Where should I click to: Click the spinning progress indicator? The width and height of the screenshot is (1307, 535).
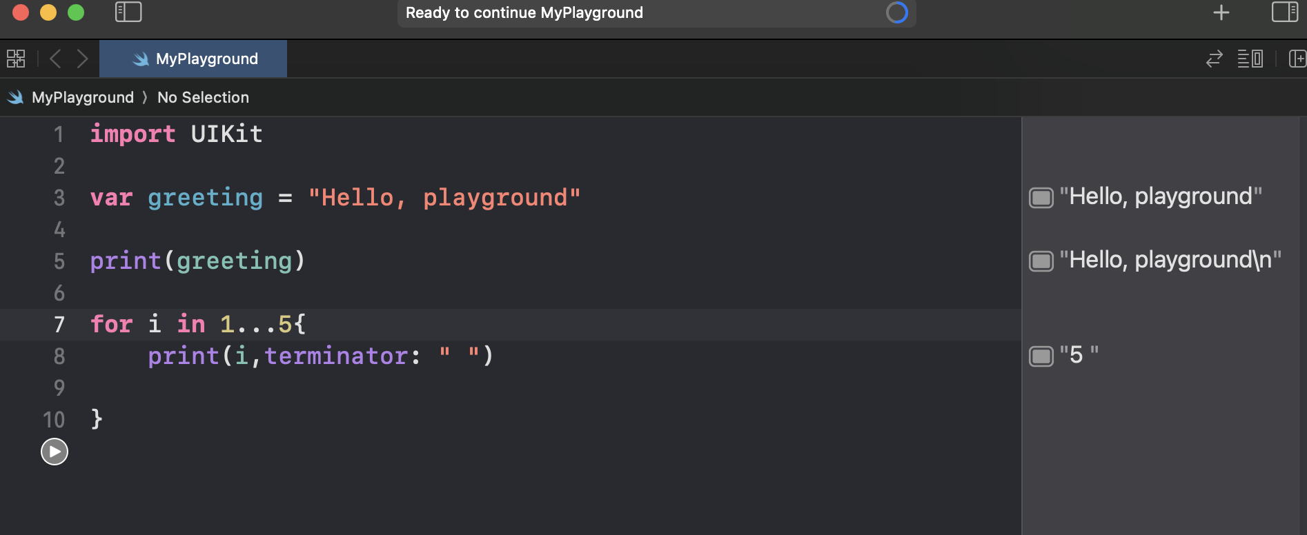click(896, 12)
